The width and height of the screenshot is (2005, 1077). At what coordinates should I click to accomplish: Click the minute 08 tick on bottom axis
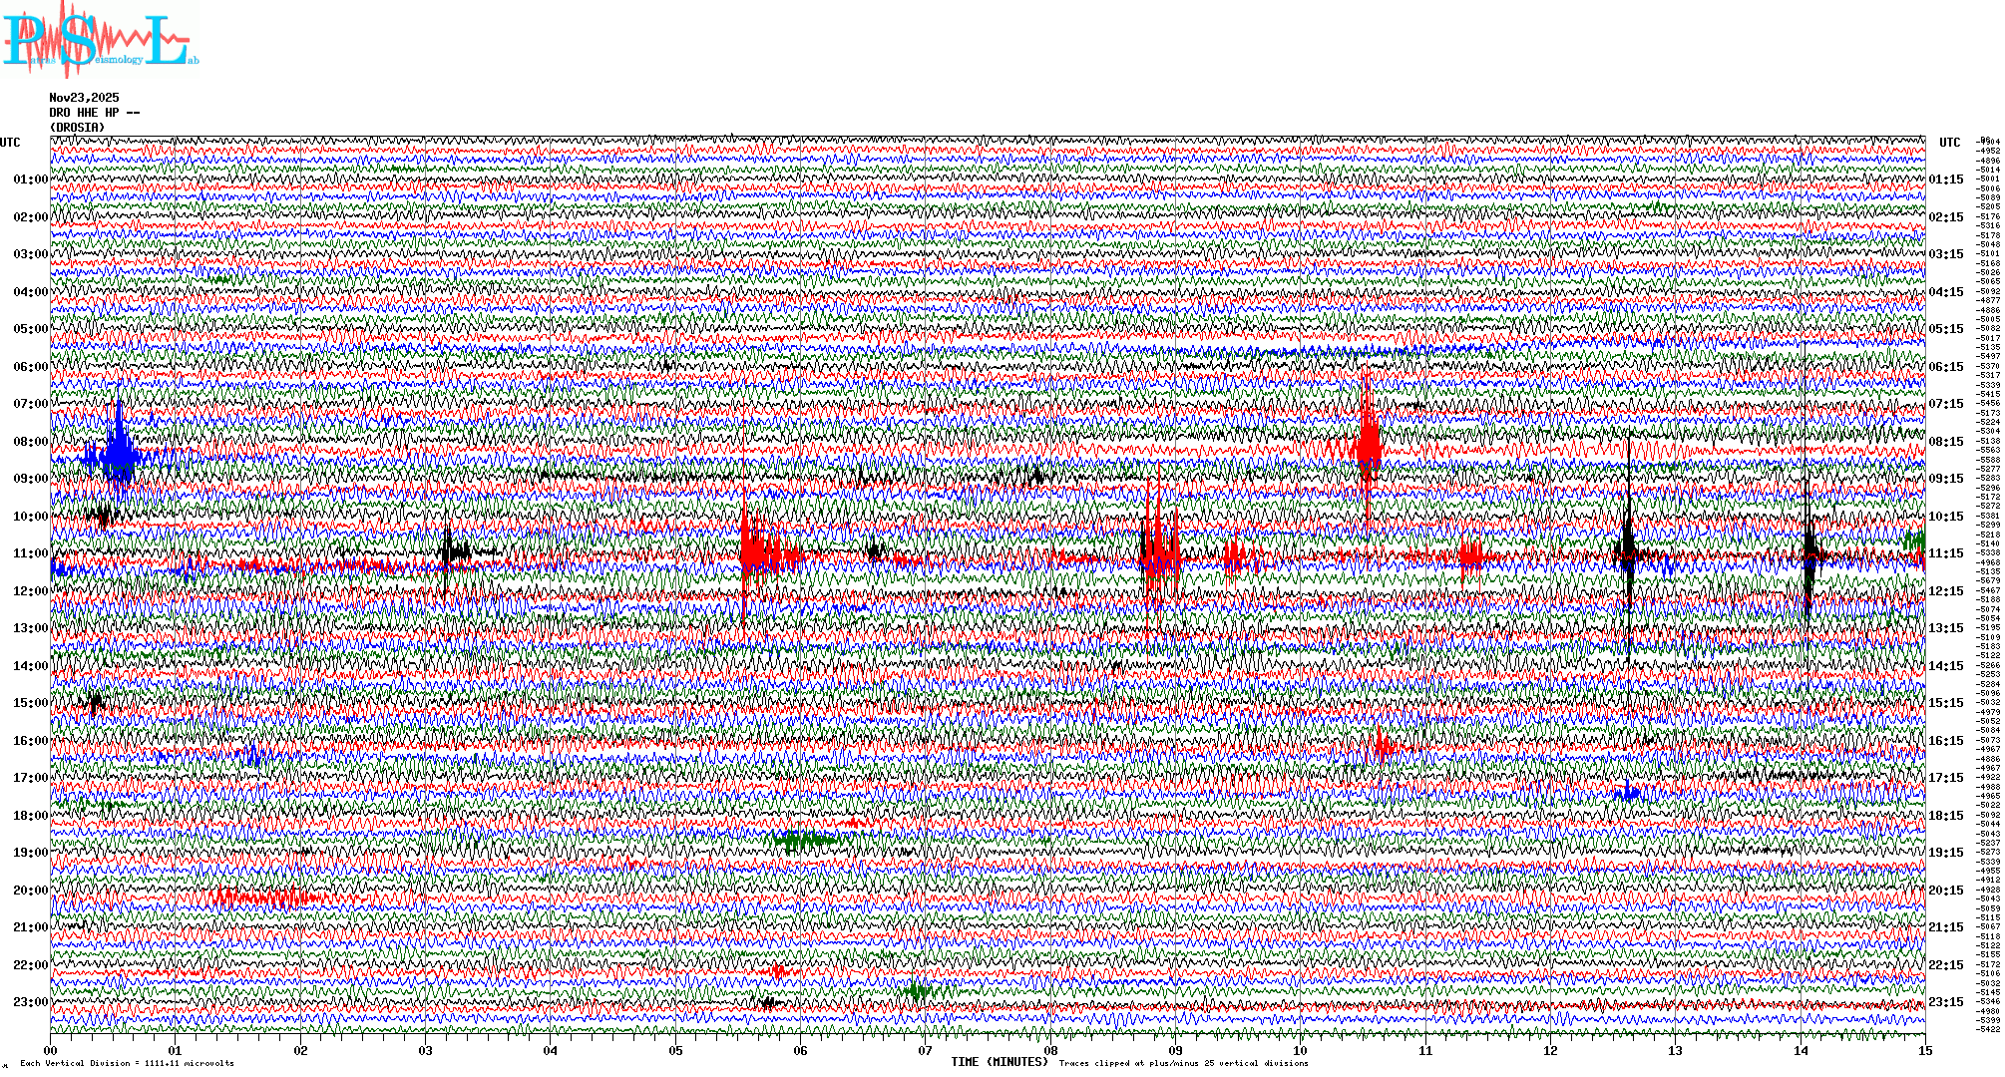[x=1050, y=1050]
